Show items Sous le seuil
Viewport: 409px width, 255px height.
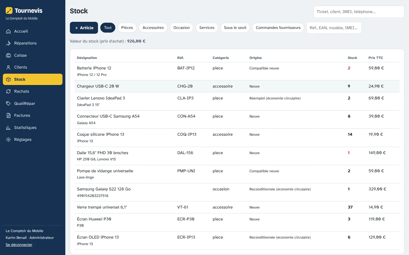235,28
